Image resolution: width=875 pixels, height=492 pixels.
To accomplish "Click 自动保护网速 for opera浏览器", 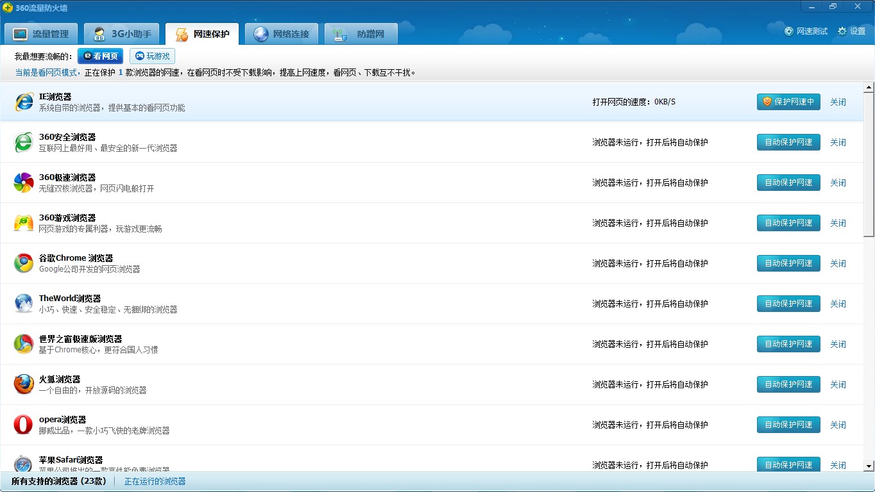I will (x=788, y=425).
